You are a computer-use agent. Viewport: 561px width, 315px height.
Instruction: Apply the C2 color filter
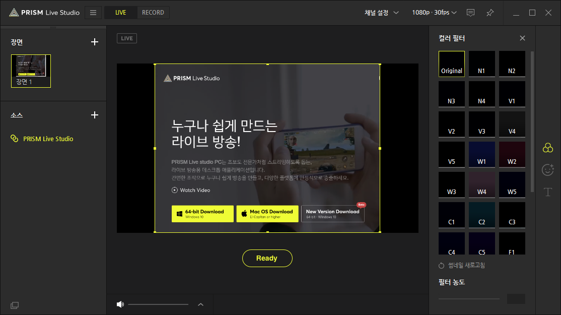[x=481, y=215]
